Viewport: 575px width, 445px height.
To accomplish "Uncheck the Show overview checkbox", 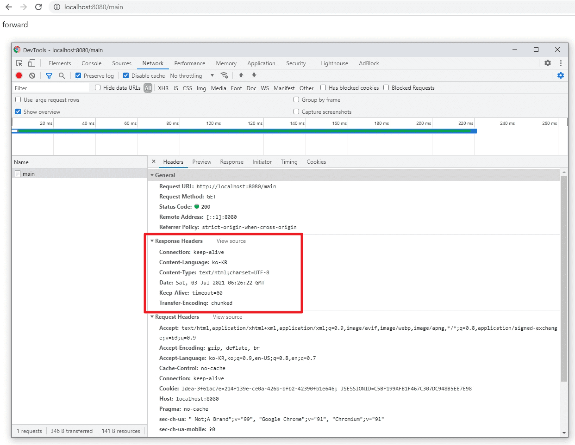I will (x=18, y=111).
